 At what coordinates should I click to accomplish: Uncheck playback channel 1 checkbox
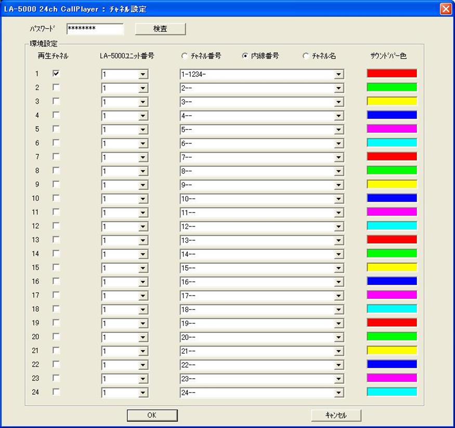(56, 73)
